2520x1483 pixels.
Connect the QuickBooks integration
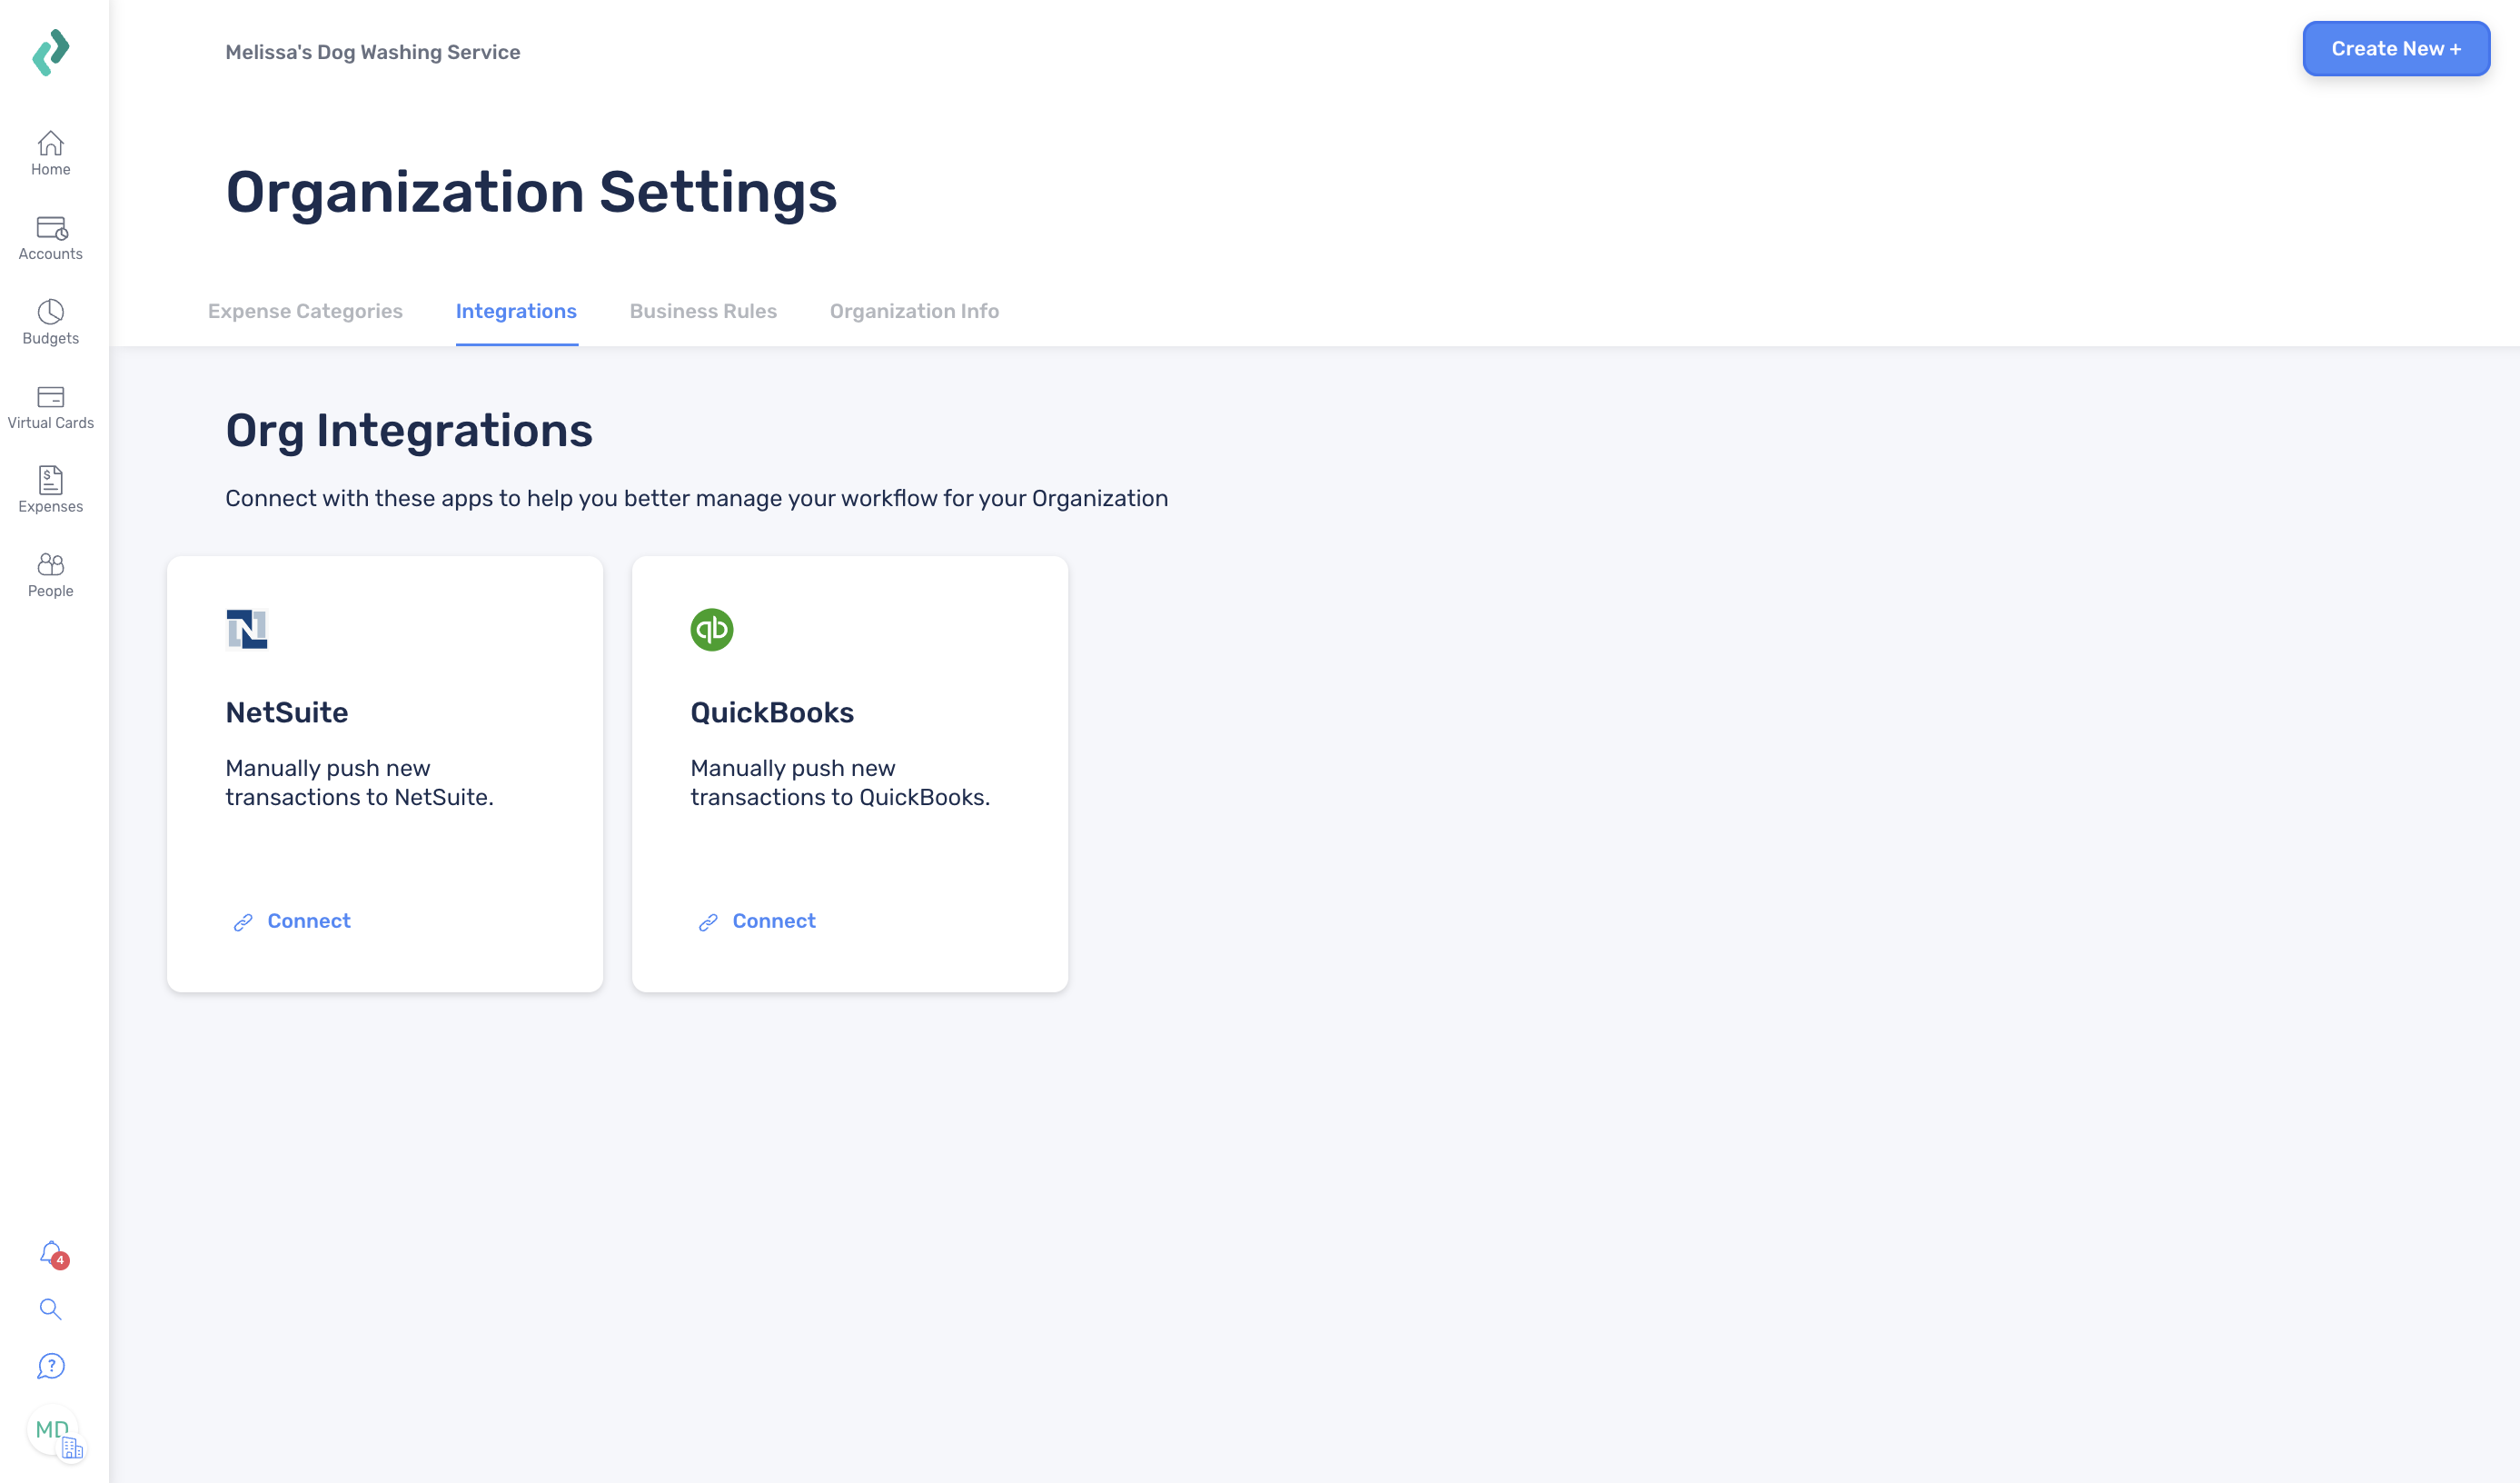click(774, 921)
